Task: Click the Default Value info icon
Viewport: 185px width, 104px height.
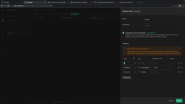Action: tap(161, 59)
